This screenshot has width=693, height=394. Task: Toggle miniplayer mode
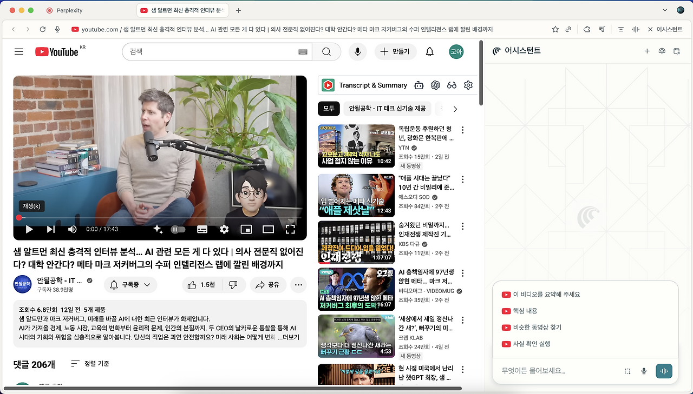tap(246, 229)
